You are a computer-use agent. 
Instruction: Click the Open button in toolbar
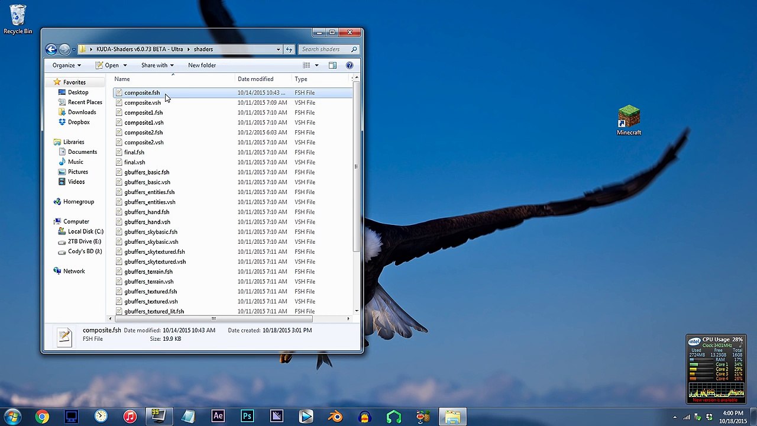(x=111, y=65)
